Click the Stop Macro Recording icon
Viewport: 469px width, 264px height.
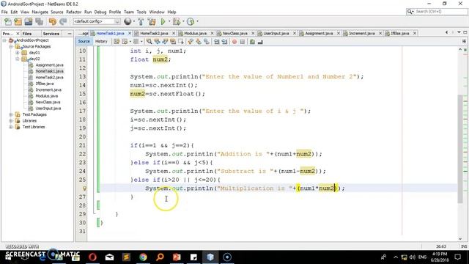pos(243,42)
